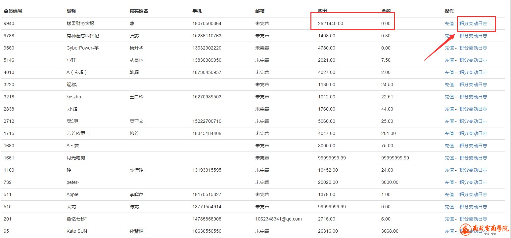Screen dimensions: 511x238
Task: Select points value 26316.00
Action: click(328, 231)
